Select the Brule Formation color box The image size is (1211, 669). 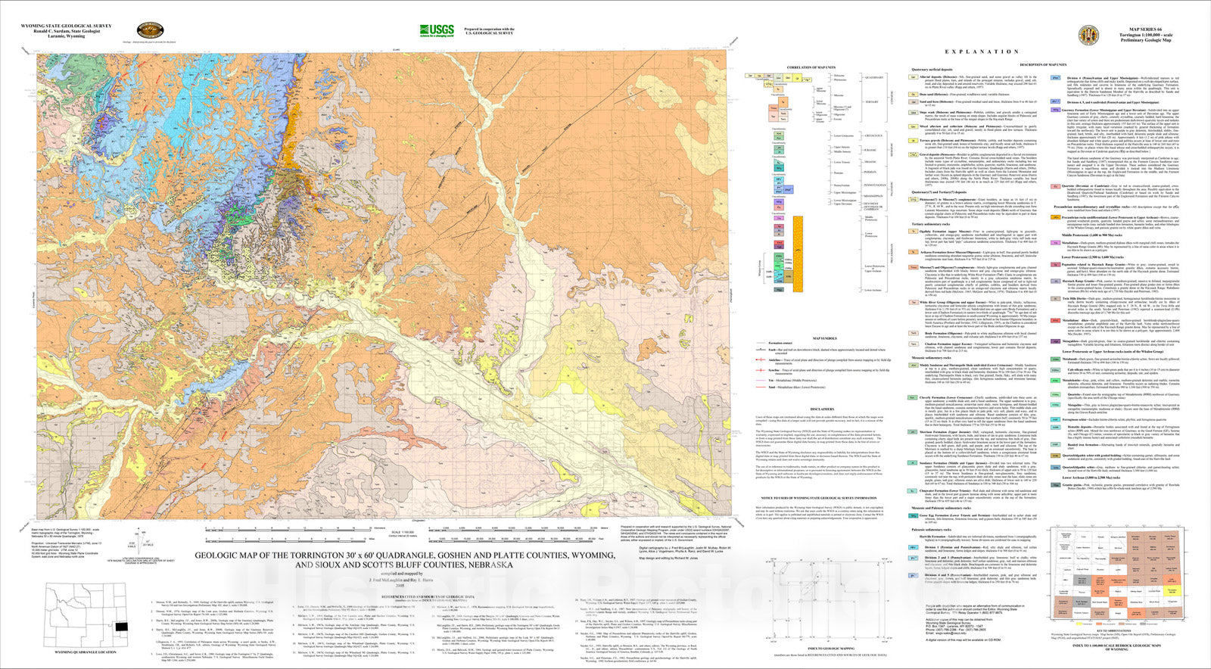coord(914,331)
